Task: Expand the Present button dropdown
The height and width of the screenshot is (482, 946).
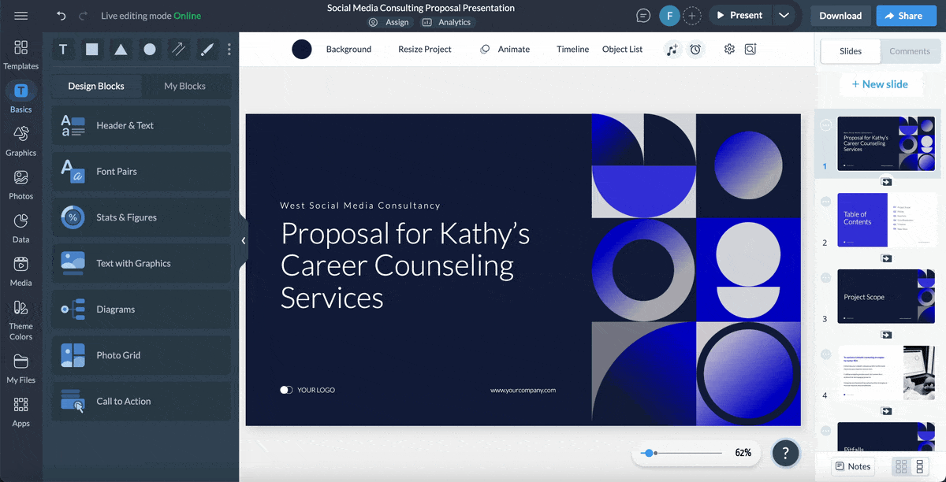Action: (783, 14)
